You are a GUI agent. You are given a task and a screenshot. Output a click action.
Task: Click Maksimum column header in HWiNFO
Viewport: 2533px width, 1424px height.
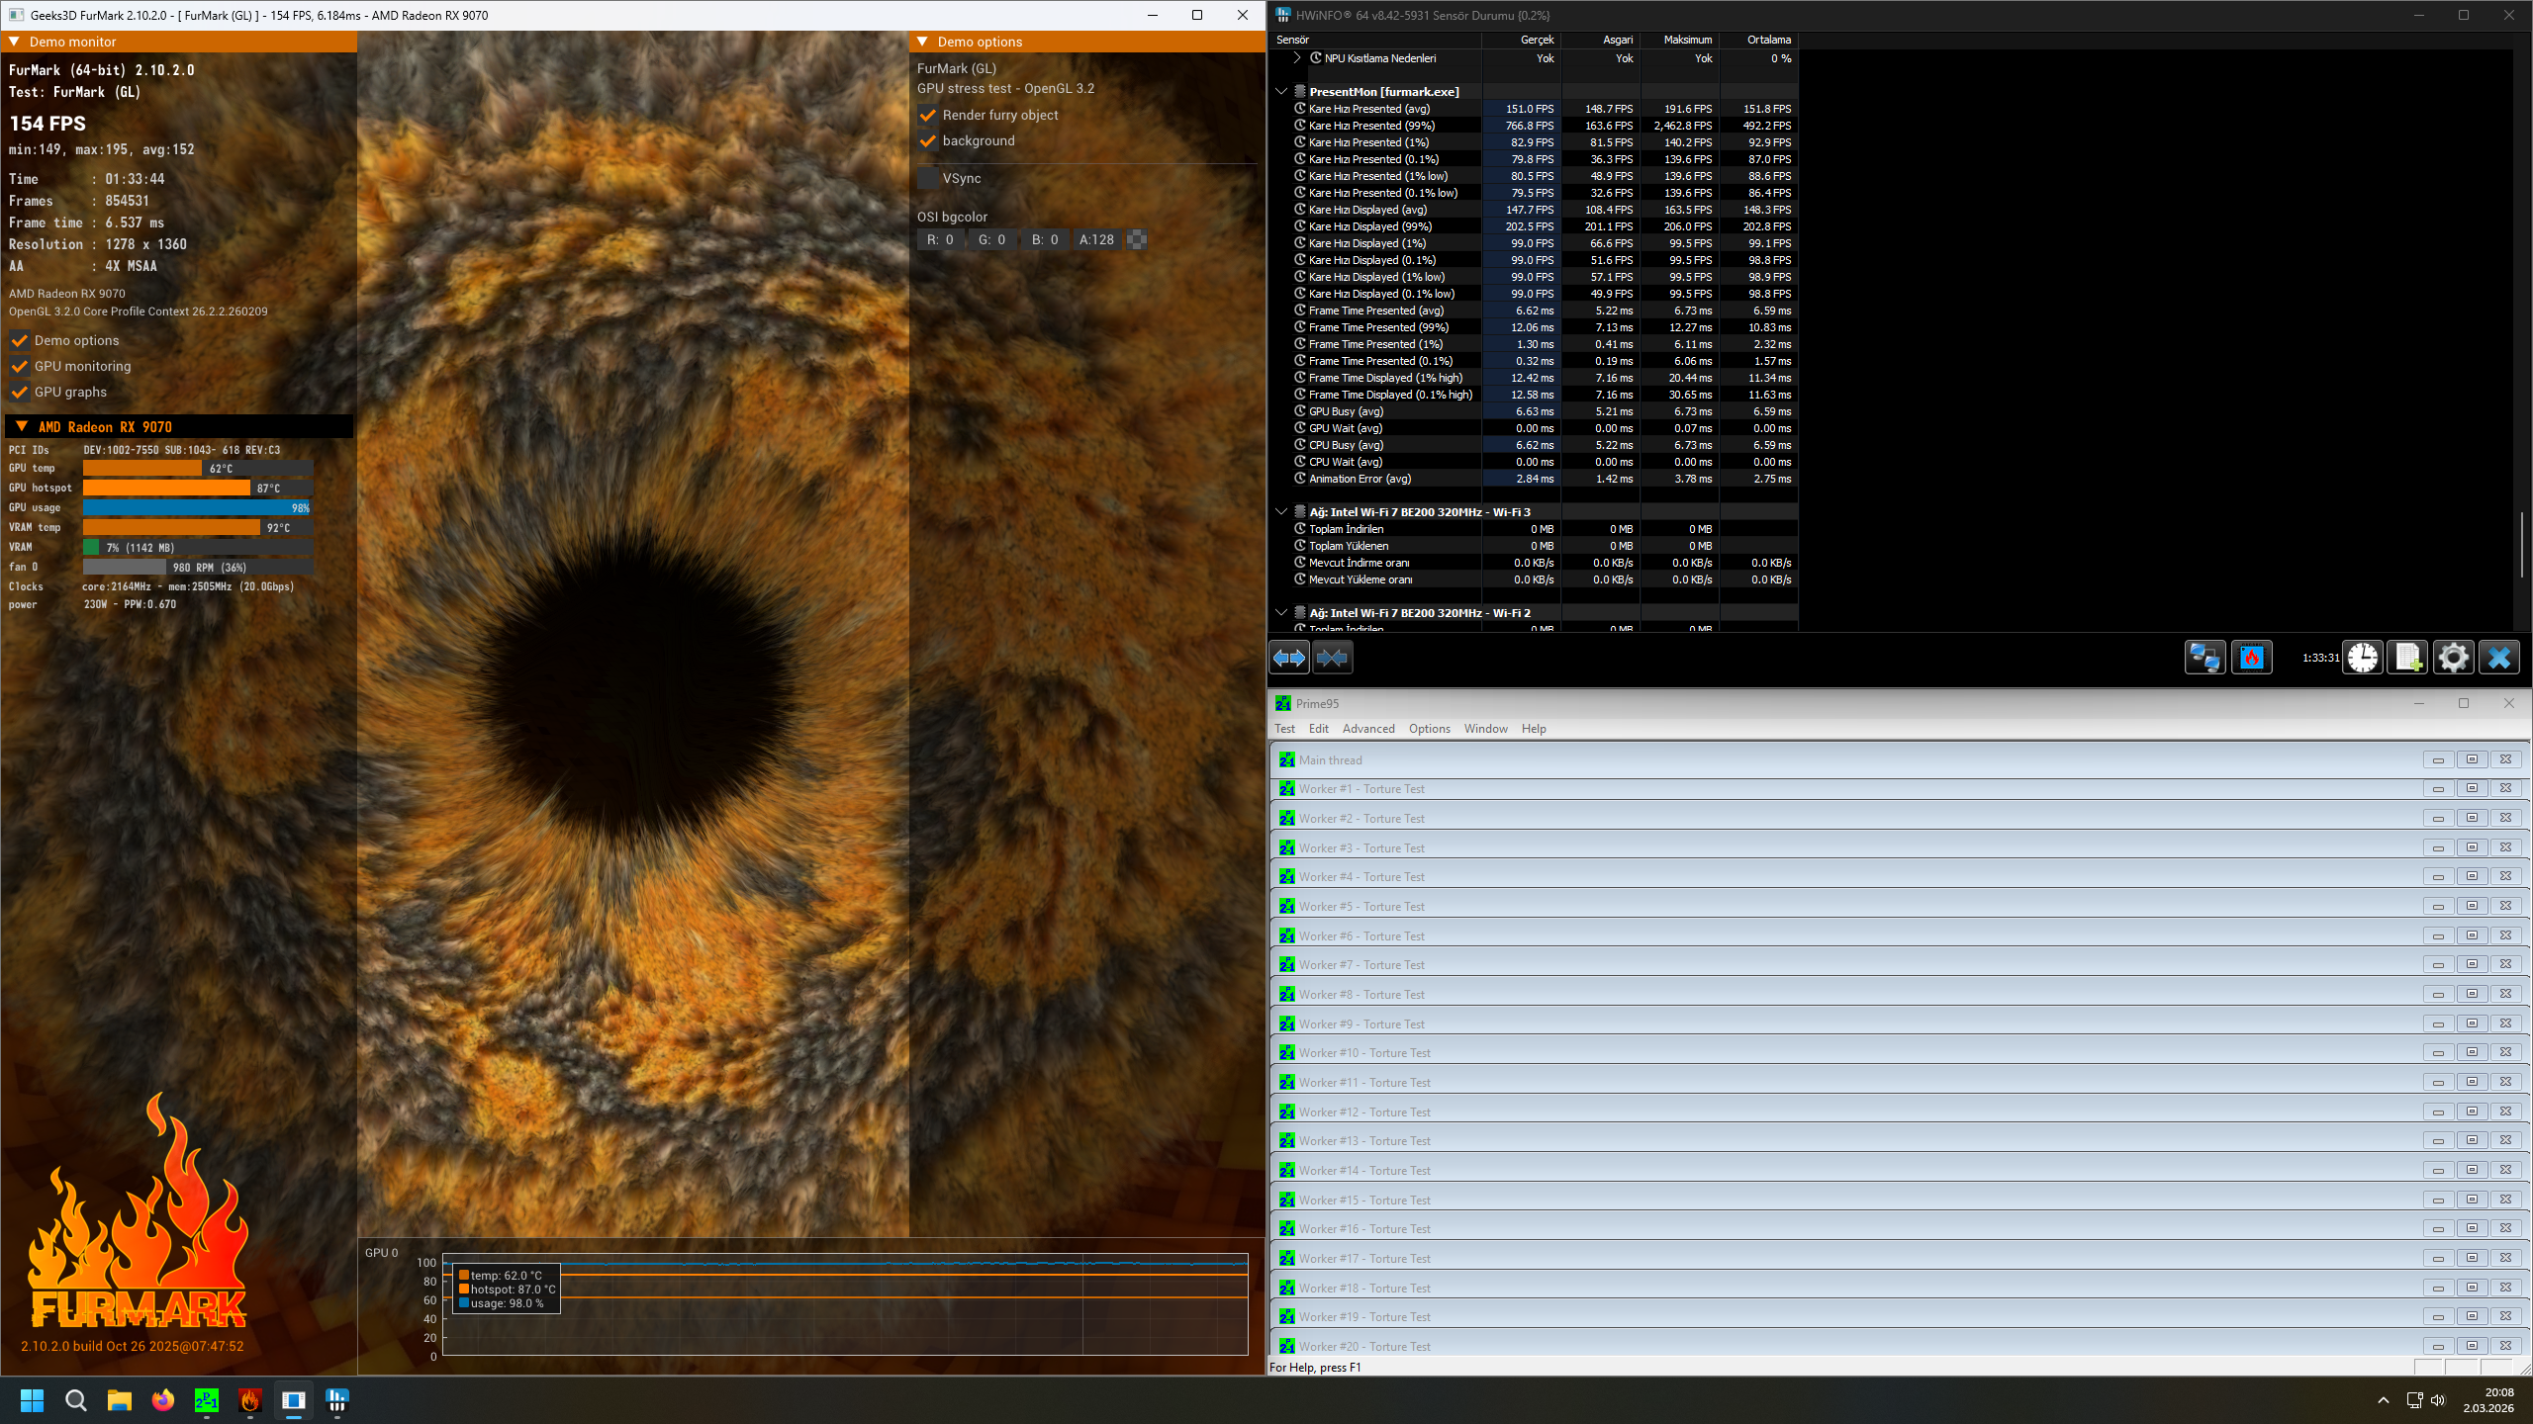[1679, 40]
